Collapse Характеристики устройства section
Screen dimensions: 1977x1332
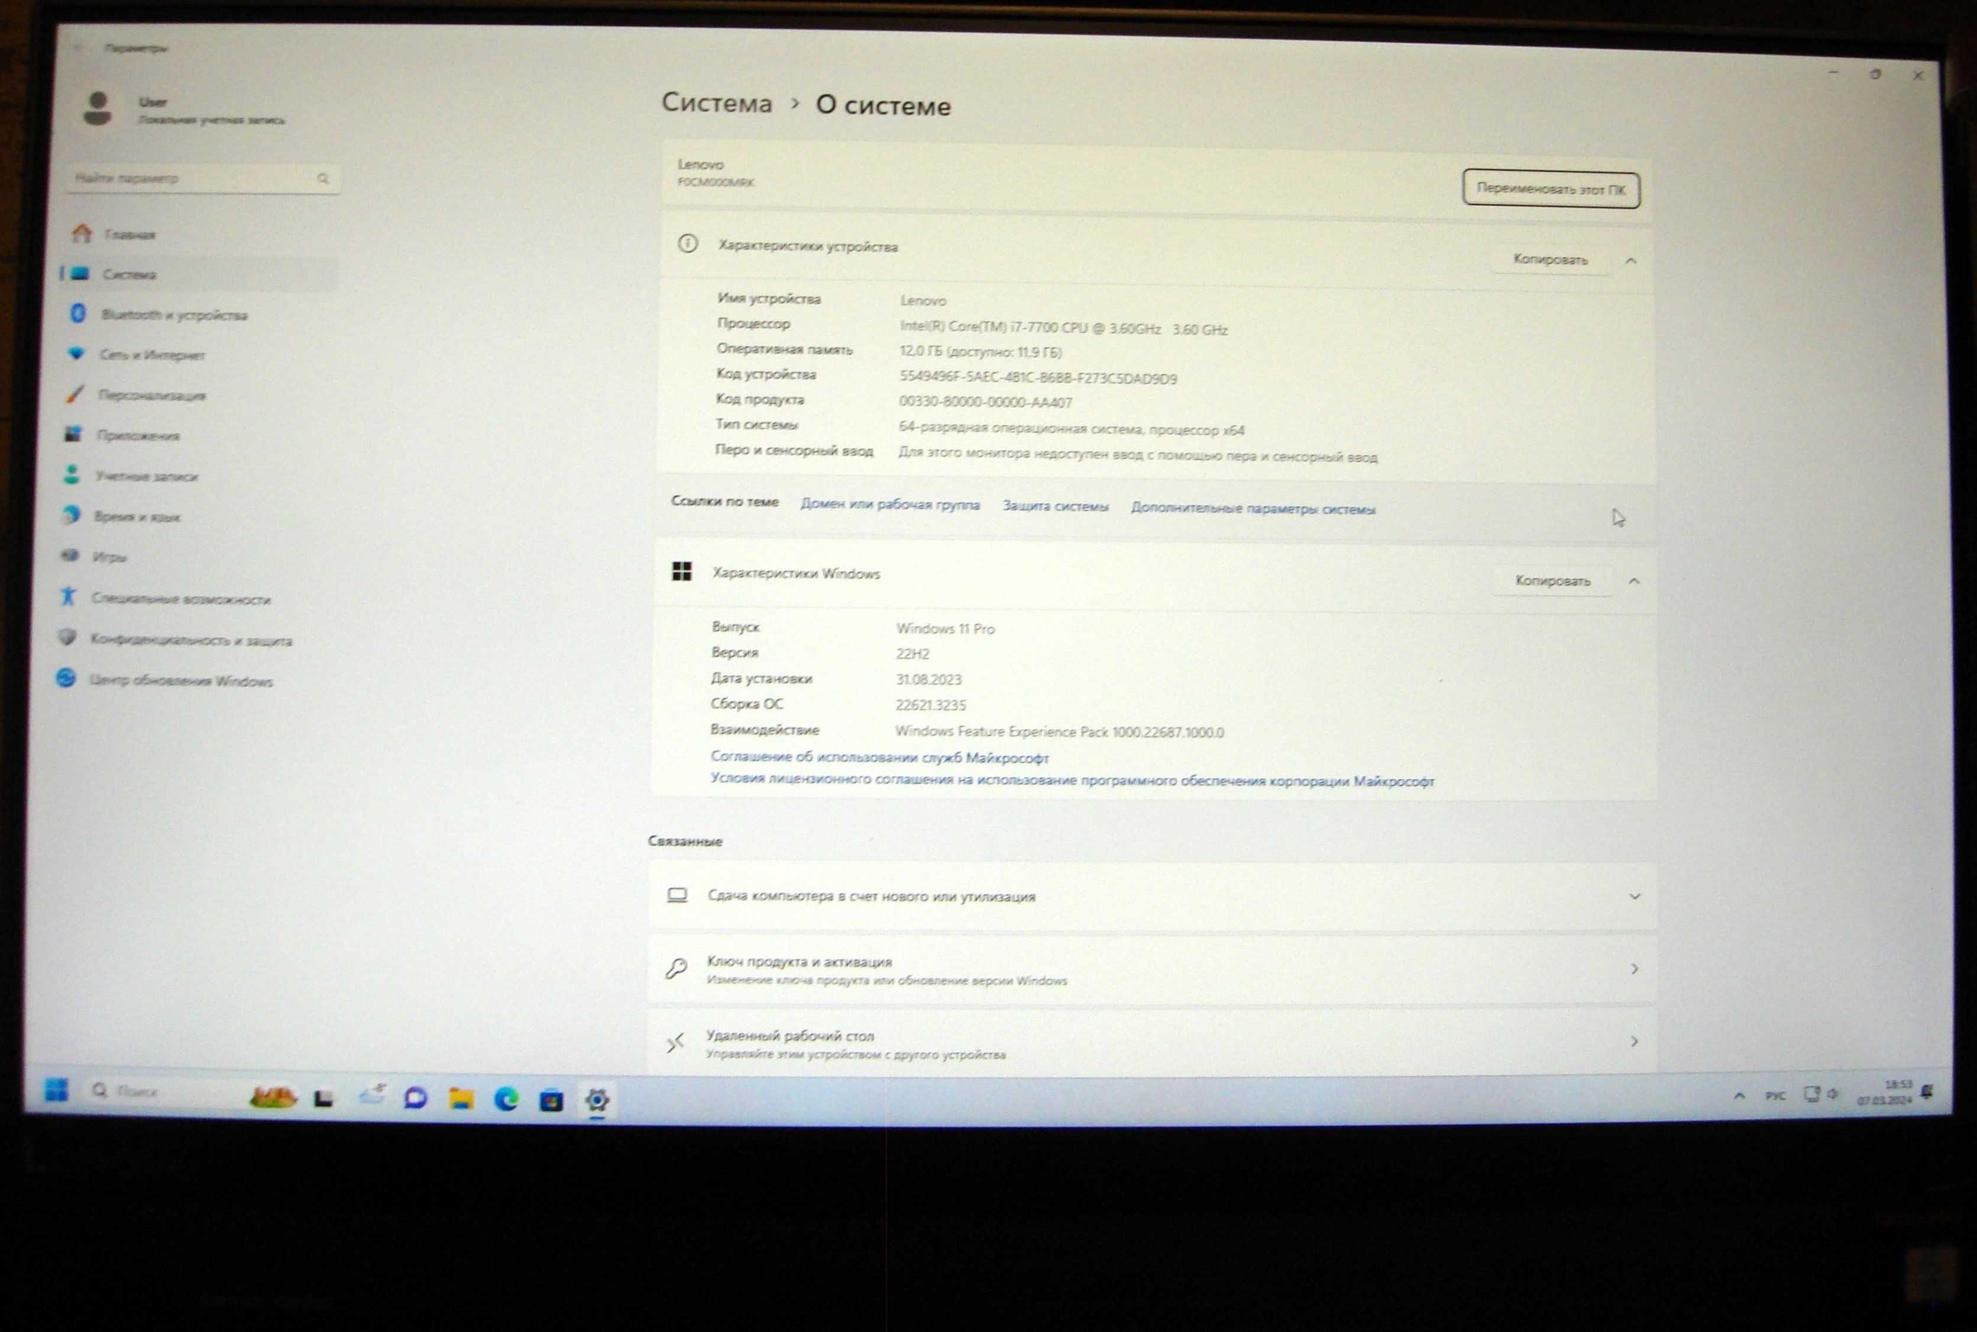tap(1630, 260)
